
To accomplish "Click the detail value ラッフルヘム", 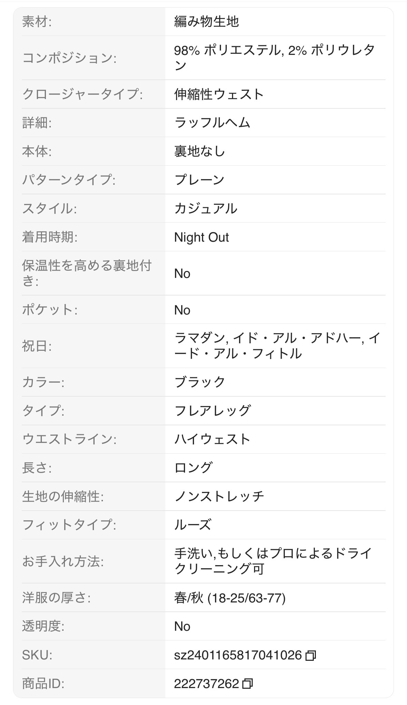I will click(212, 123).
